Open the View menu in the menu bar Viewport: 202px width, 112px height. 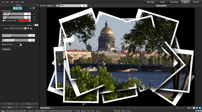[12, 2]
